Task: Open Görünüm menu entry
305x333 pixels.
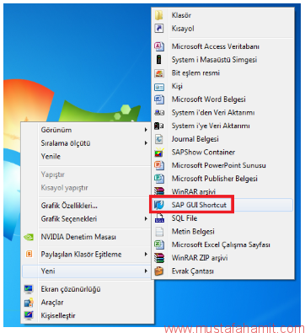Action: (88, 130)
